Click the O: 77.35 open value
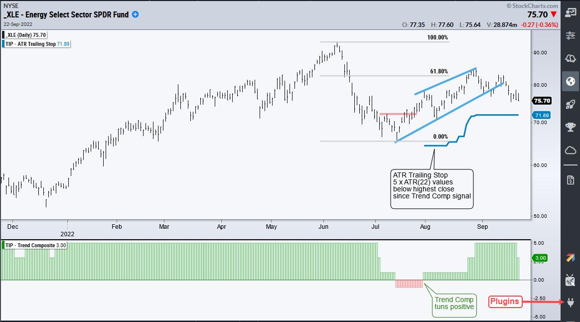The height and width of the screenshot is (322, 580). click(x=413, y=25)
